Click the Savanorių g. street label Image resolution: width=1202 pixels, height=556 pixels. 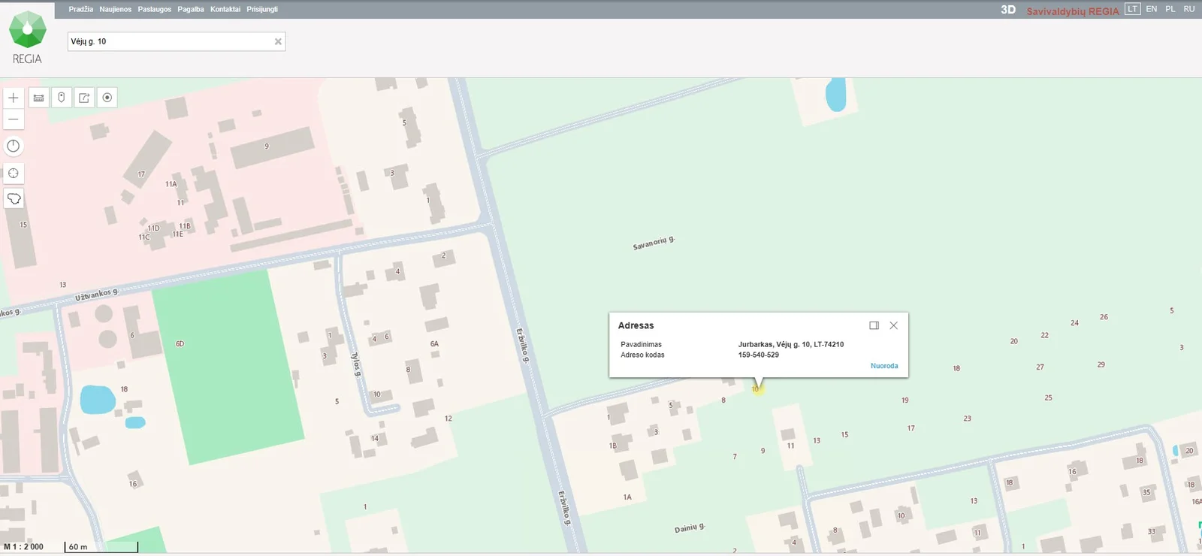[654, 243]
